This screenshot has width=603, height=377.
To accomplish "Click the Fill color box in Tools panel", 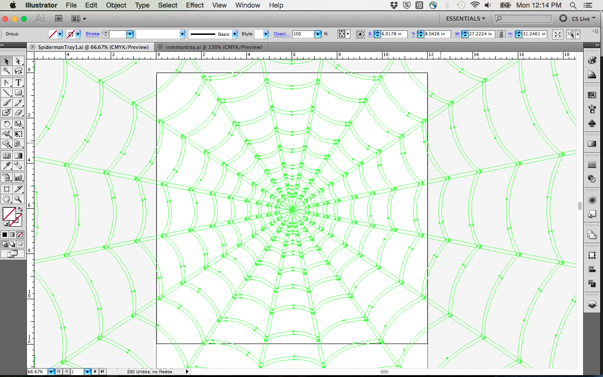I will tap(9, 214).
